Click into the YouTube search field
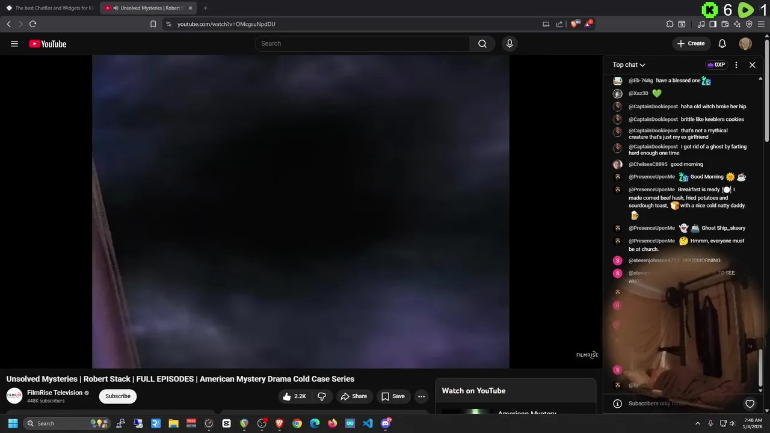The width and height of the screenshot is (770, 433). tap(362, 43)
